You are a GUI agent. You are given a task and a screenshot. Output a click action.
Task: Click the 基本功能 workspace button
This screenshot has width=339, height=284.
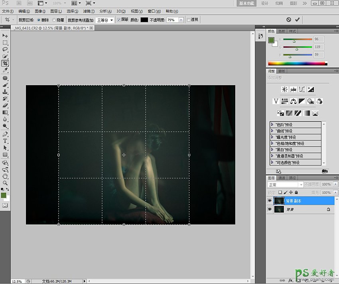247,3
